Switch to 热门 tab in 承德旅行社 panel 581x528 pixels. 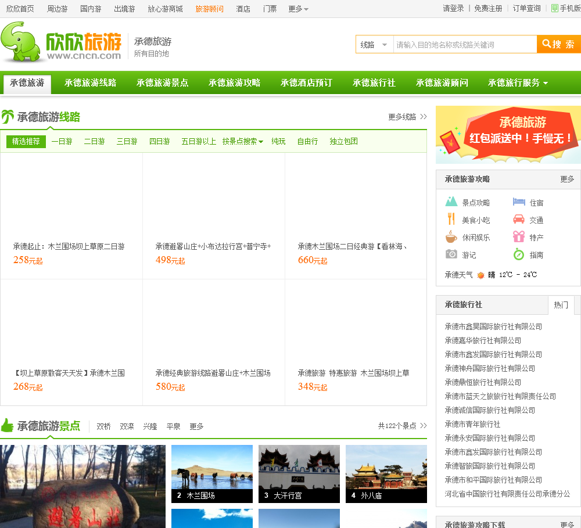pyautogui.click(x=561, y=305)
